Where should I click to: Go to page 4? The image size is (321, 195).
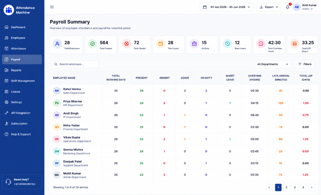pos(303,187)
